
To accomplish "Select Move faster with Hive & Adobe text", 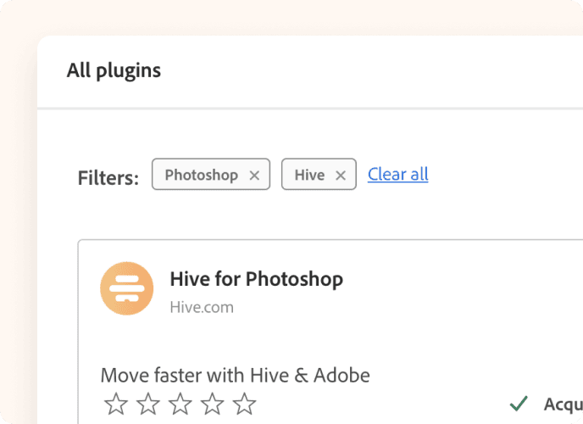I will 235,375.
